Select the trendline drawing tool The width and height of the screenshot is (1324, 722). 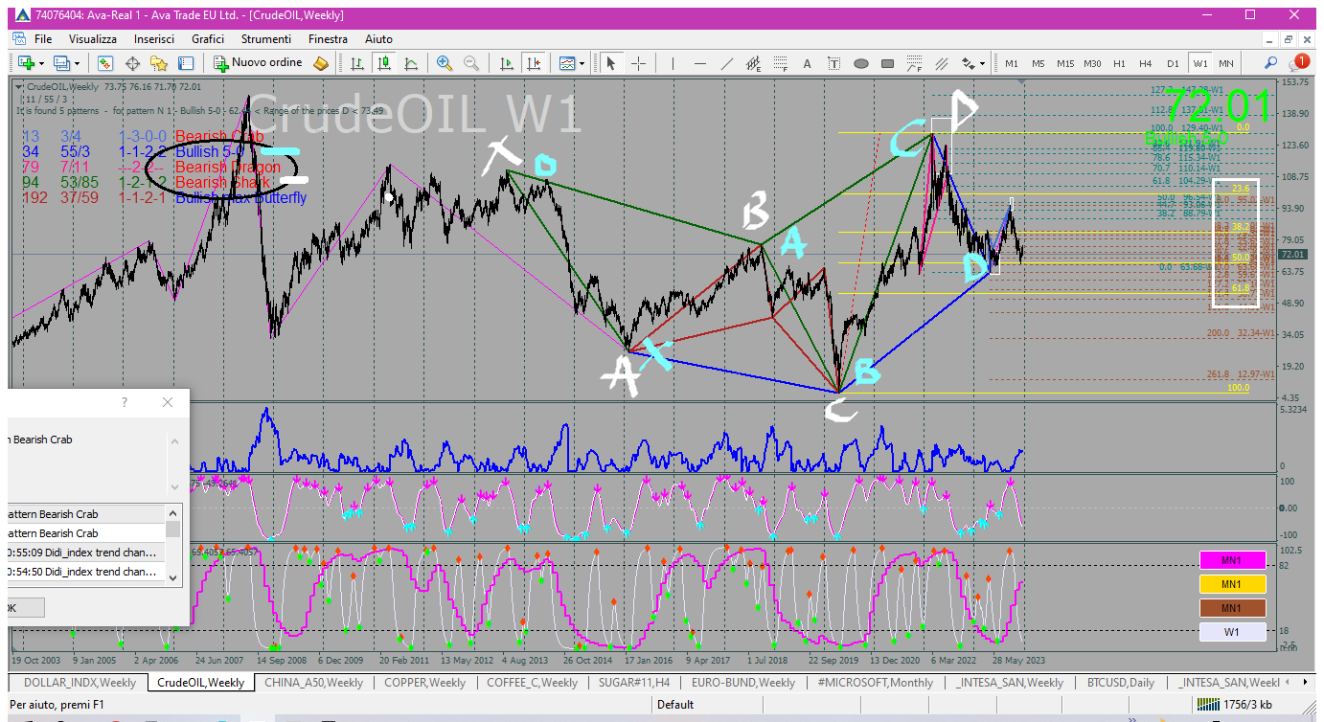(x=727, y=63)
